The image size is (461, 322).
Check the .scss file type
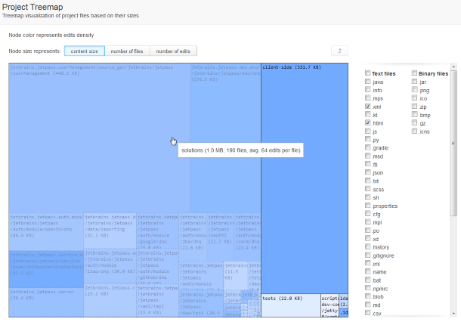point(368,188)
